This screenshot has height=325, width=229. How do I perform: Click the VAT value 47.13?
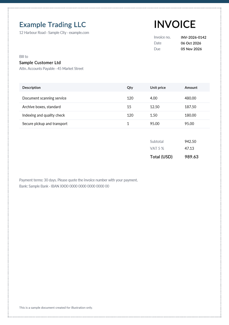(189, 148)
